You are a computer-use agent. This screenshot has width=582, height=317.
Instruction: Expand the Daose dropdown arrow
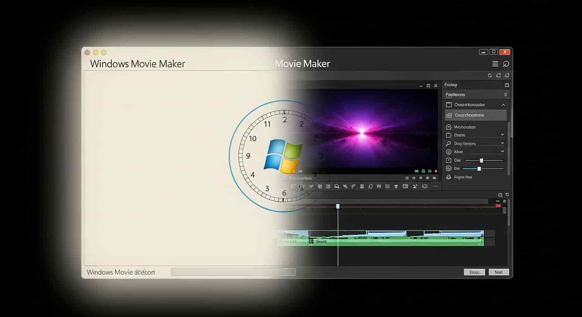(x=502, y=135)
